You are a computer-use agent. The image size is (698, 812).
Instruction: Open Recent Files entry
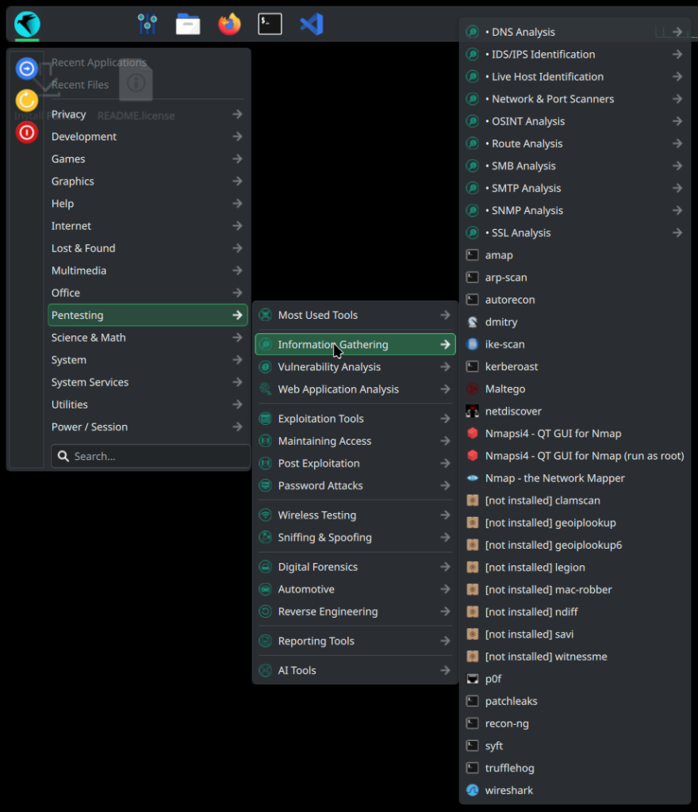148,84
